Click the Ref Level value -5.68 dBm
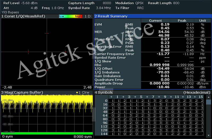 tap(29, 3)
